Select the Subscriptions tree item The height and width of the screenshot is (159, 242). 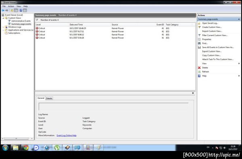14,33
